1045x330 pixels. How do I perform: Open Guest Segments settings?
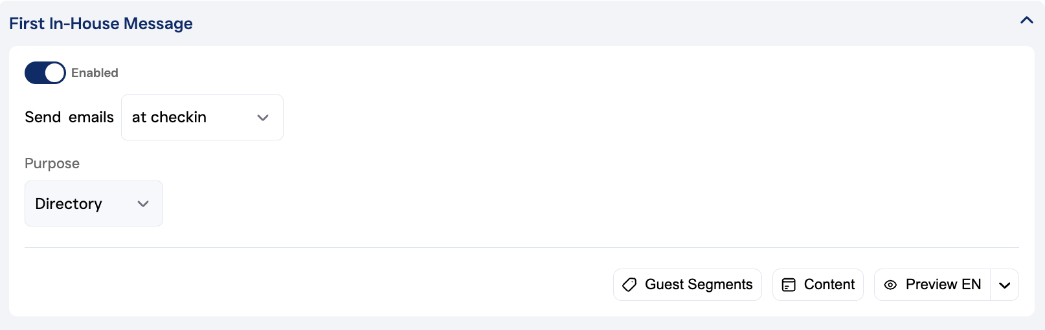pyautogui.click(x=687, y=285)
